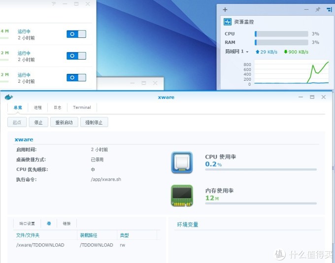Click the blue xware container name heading
This screenshot has height=263, width=335.
[24, 139]
